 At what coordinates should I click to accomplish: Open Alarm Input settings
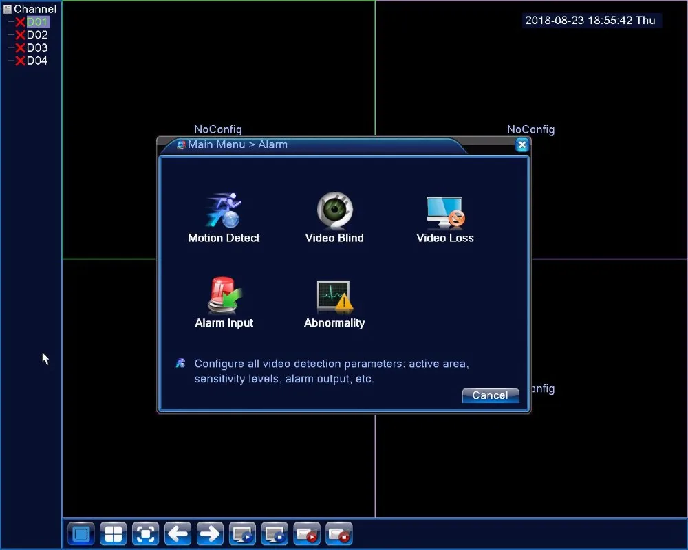[224, 302]
